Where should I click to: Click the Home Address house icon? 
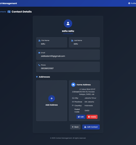point(73,85)
